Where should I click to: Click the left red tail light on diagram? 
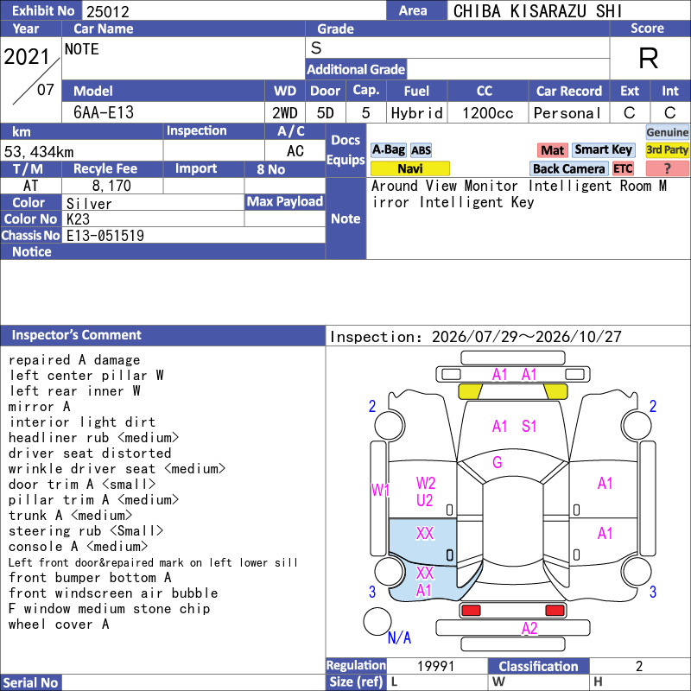pos(471,611)
